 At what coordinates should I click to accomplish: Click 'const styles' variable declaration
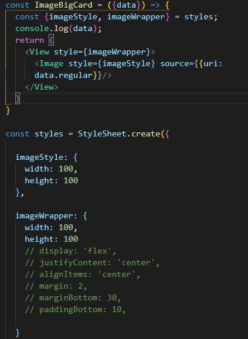(x=35, y=134)
